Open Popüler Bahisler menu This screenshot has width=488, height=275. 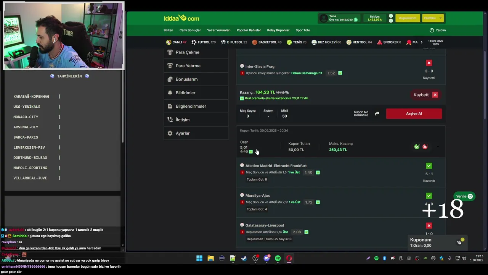coord(249,30)
